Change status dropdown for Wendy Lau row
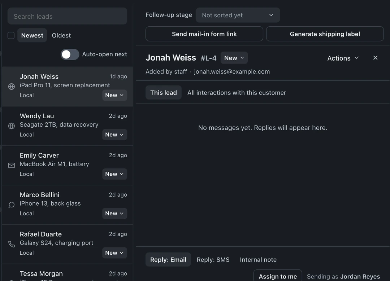 tap(114, 135)
